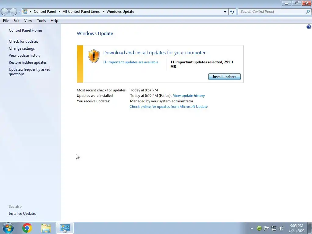Screen dimensions: 312x234
Task: Open the Edit menu
Action: [x=16, y=21]
